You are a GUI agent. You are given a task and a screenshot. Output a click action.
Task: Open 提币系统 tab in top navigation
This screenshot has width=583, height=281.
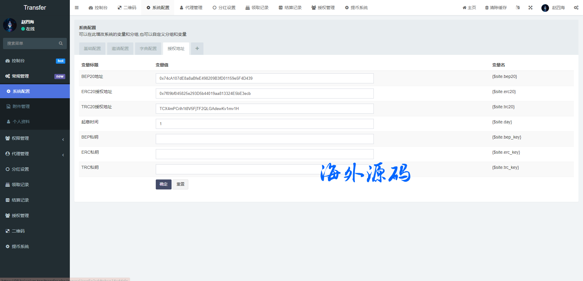coord(356,8)
